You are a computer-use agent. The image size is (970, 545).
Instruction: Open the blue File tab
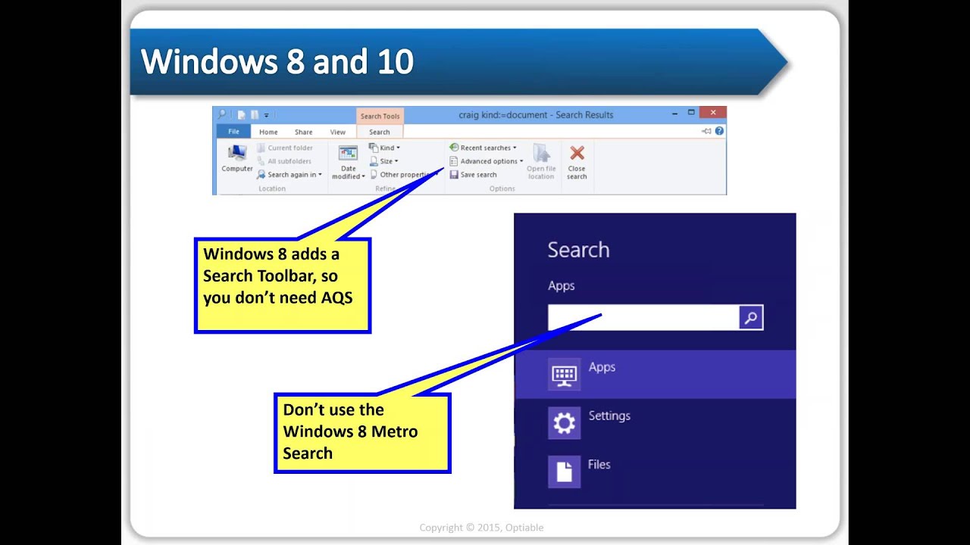pos(233,132)
